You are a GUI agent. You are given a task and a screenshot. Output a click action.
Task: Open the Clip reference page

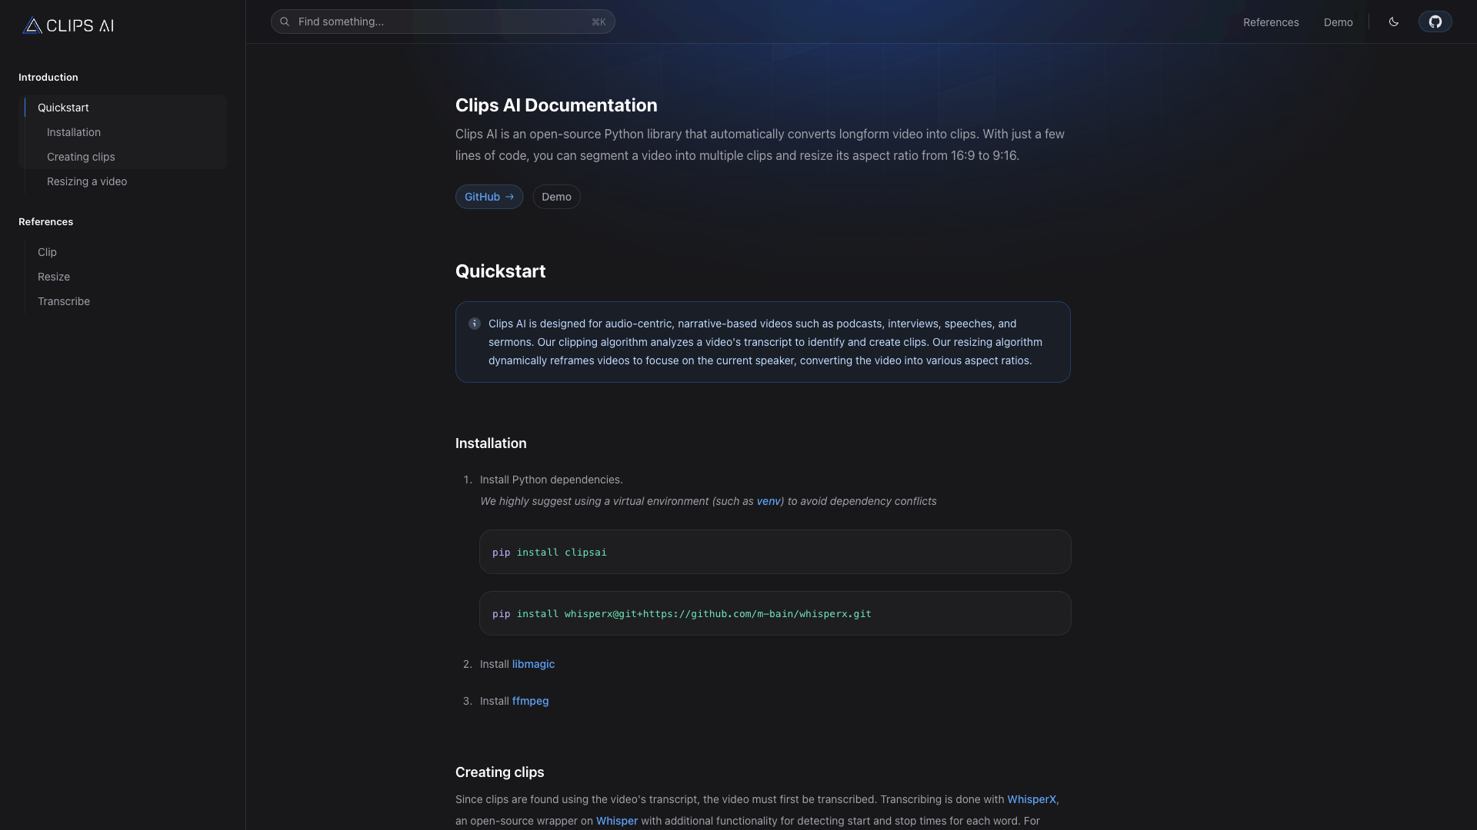47,252
